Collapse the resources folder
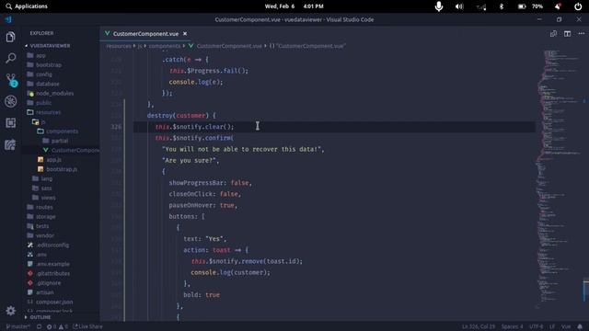589x331 pixels. point(48,112)
